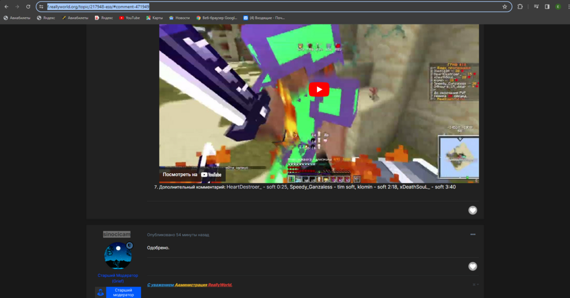Open sinocicam user profile name
The height and width of the screenshot is (298, 570).
[x=117, y=234]
